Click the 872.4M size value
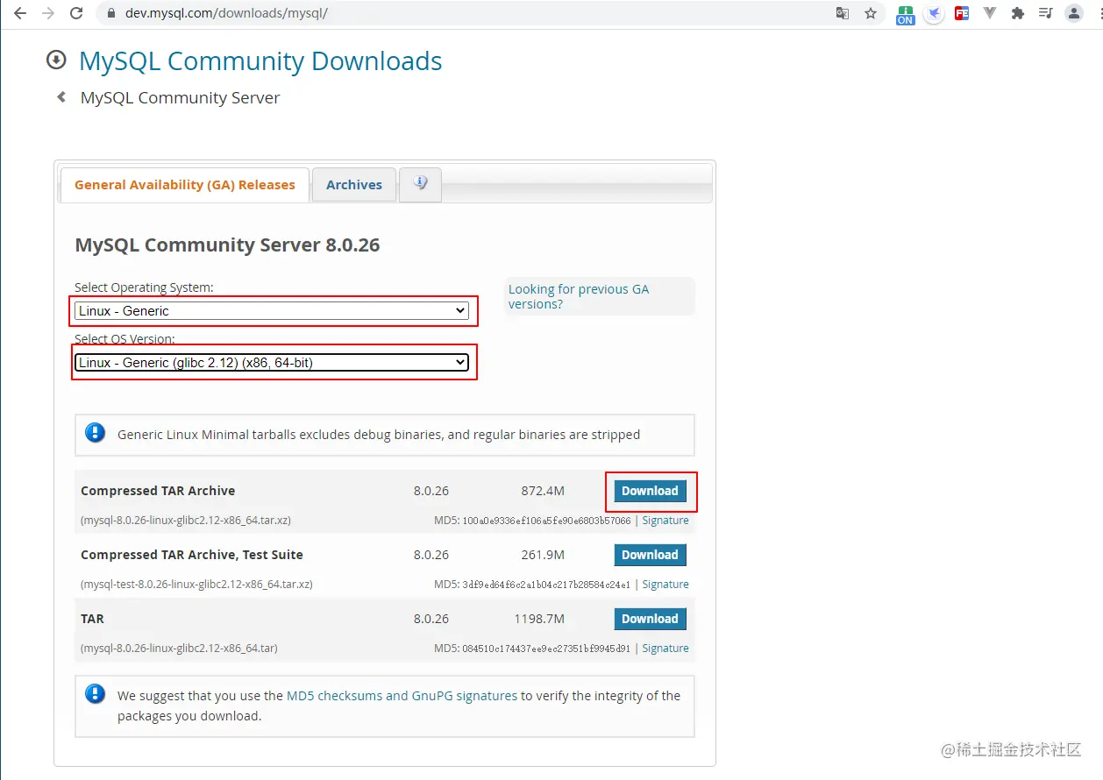Viewport: 1103px width, 780px height. [543, 491]
